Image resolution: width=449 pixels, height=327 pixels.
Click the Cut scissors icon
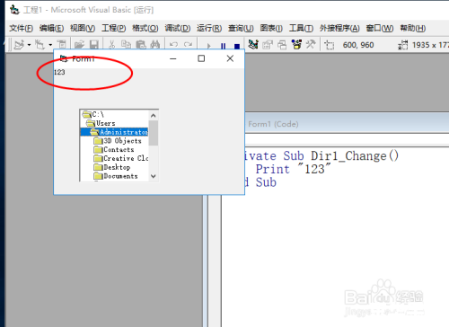pyautogui.click(x=111, y=45)
